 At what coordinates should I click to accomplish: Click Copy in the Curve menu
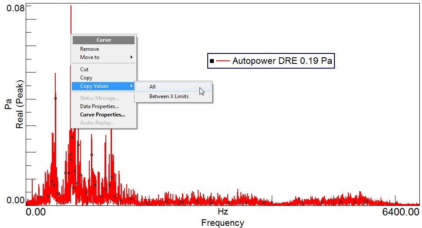(x=86, y=78)
